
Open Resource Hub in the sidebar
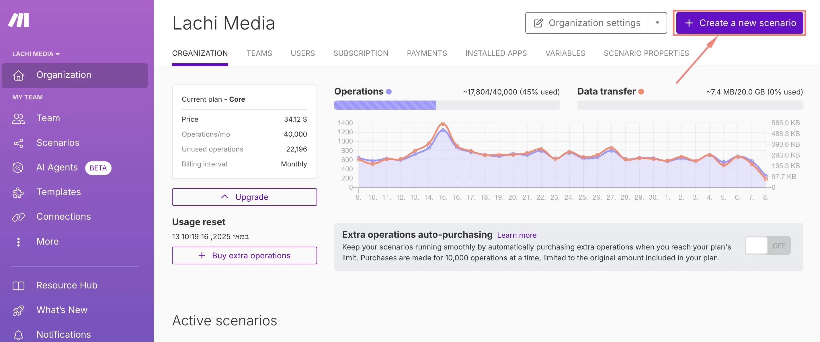pos(75,286)
